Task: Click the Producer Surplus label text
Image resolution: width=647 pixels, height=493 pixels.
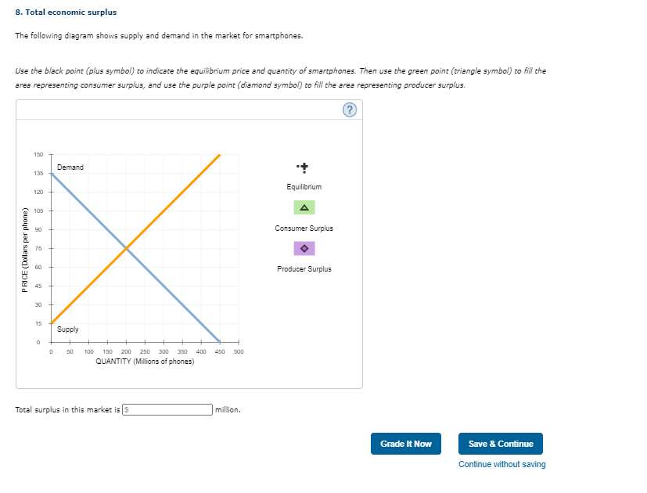Action: [303, 268]
